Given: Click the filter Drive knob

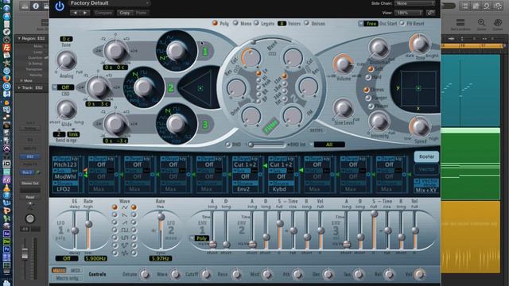Looking at the screenshot, I should click(251, 115).
